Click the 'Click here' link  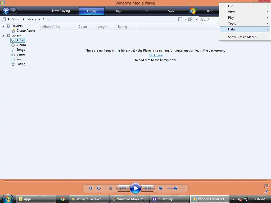pos(156,55)
